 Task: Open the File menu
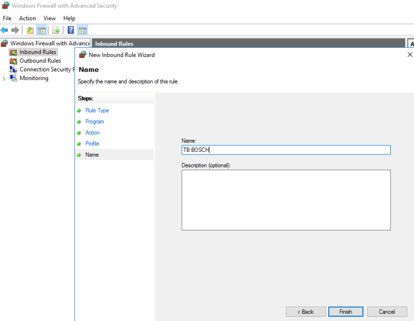(7, 18)
